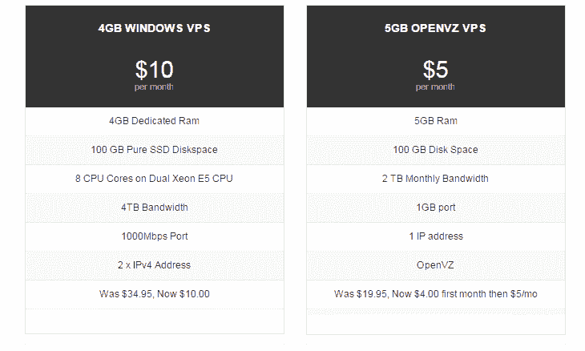Viewport: 585px width, 351px height.
Task: Click 8 CPU Cores on Dual Xeon row
Action: [x=155, y=179]
